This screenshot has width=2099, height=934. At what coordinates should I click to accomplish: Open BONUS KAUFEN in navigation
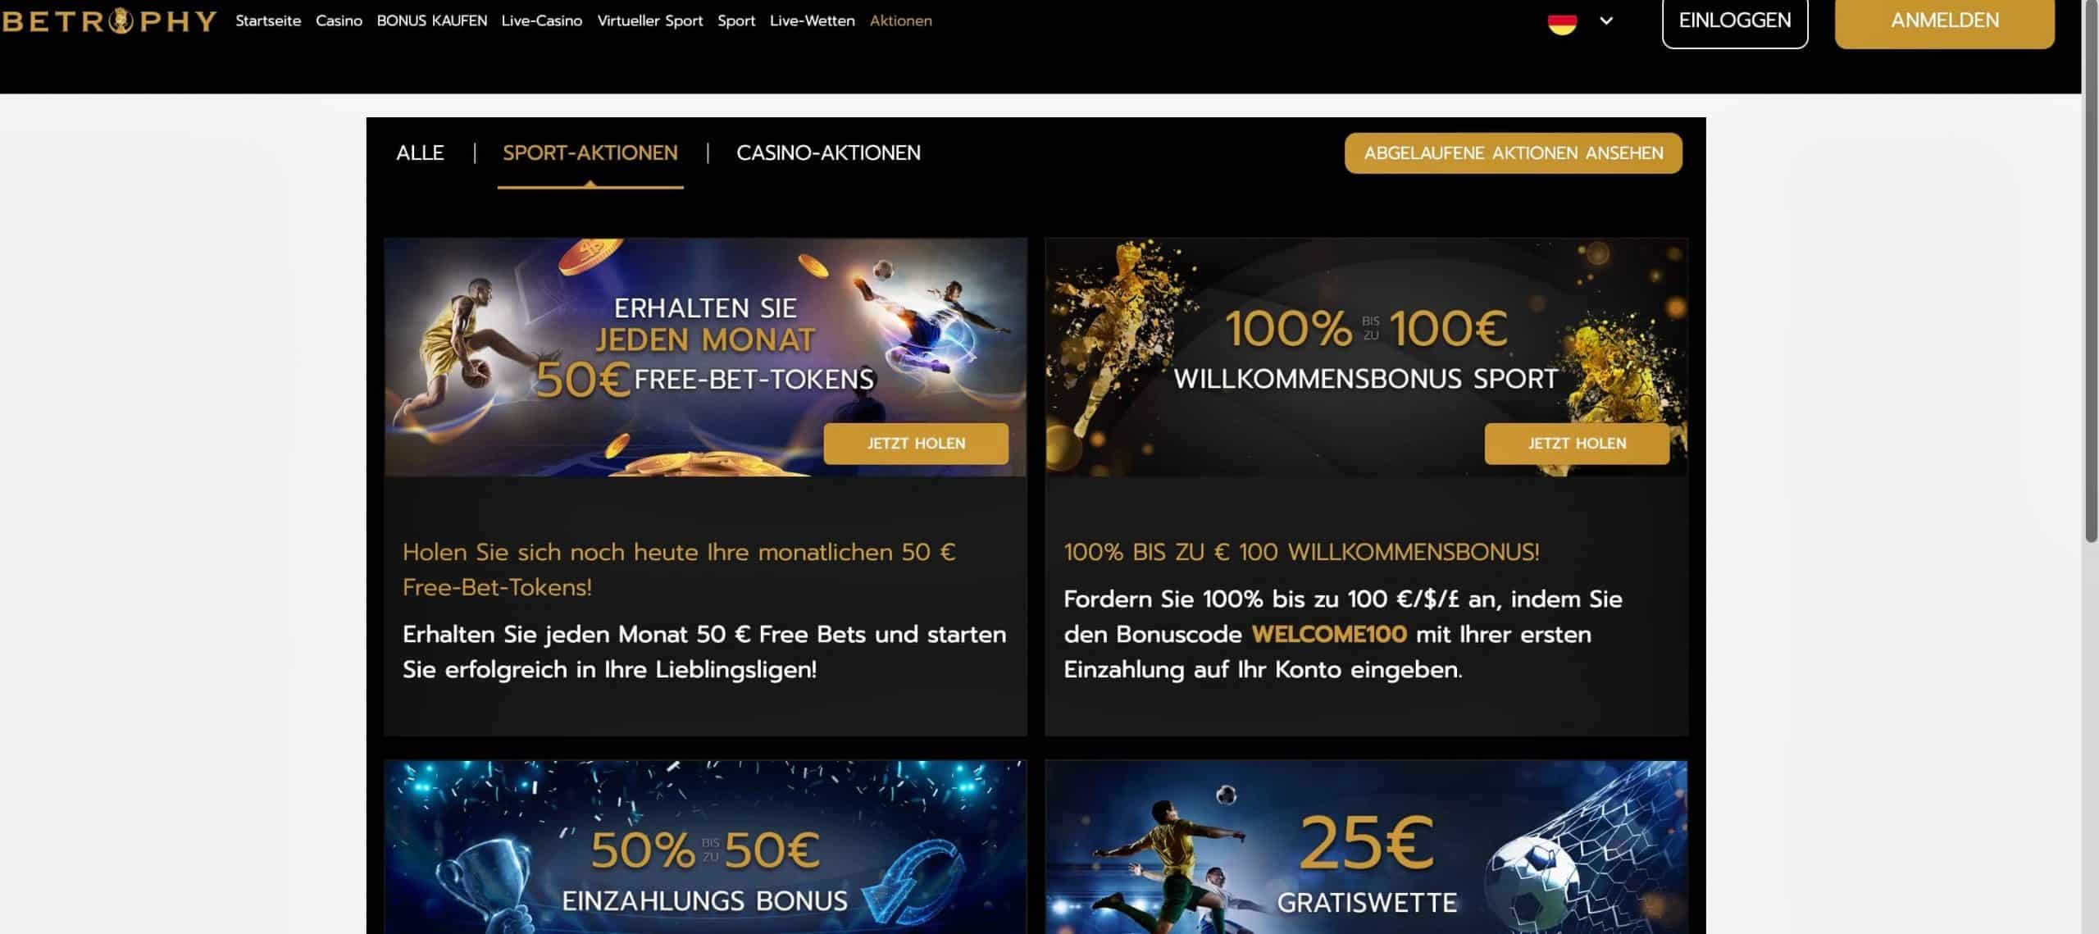[x=431, y=21]
